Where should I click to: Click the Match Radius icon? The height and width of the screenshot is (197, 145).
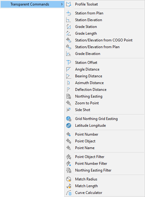tap(69, 179)
